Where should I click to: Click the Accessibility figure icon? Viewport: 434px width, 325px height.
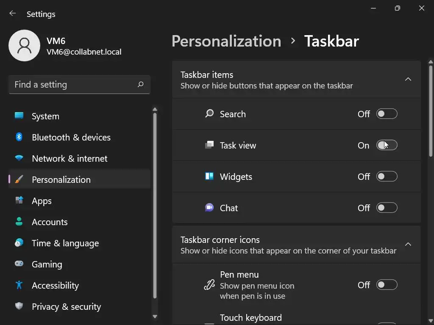pyautogui.click(x=19, y=285)
